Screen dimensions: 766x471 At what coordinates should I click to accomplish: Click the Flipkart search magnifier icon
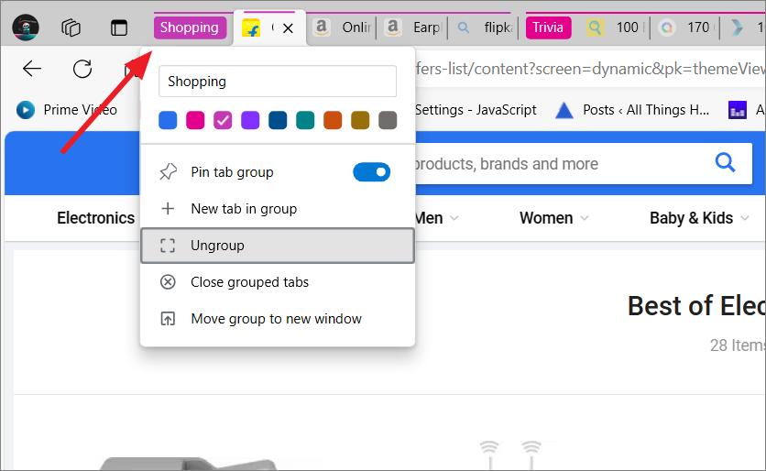tap(725, 163)
